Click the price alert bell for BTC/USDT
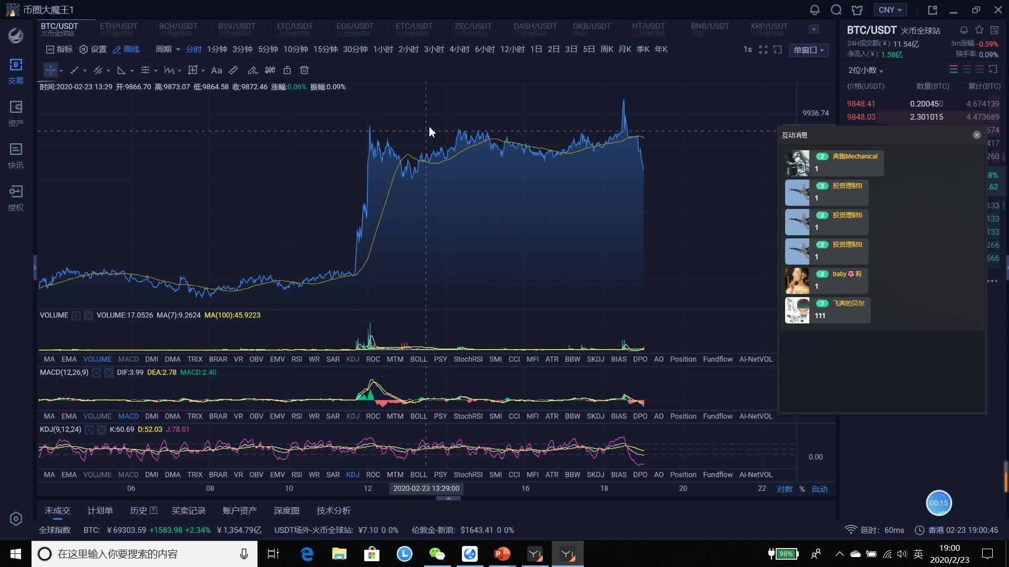The width and height of the screenshot is (1009, 567). 964,30
